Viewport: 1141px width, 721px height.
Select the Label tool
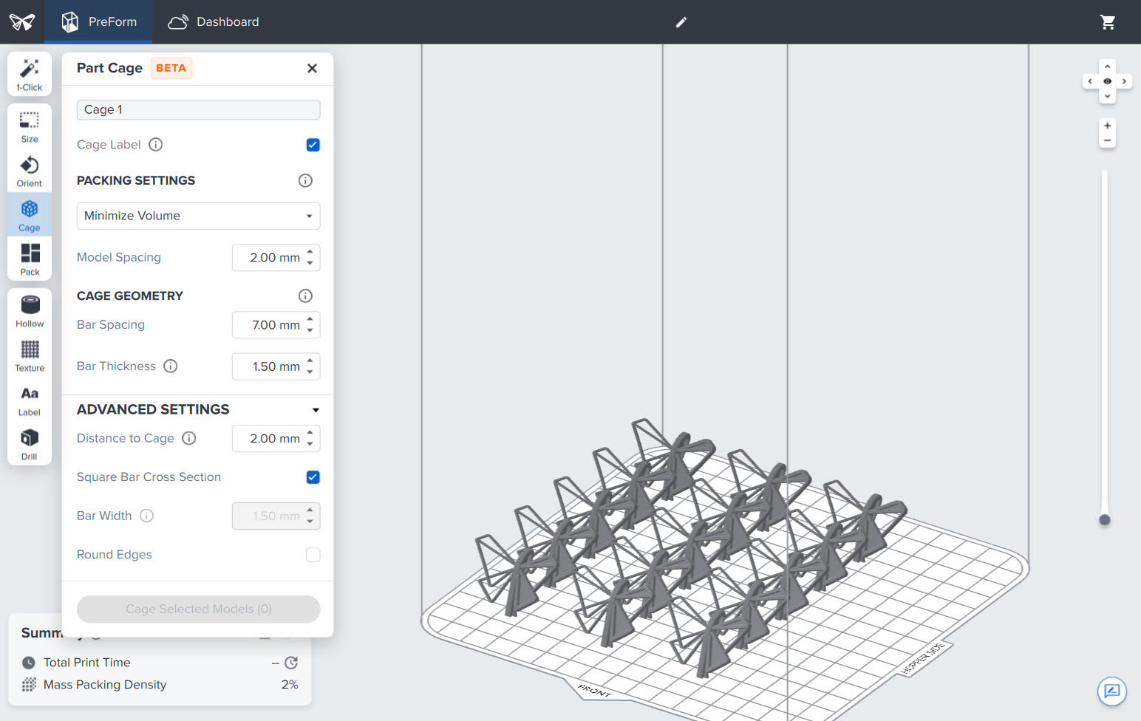[29, 399]
